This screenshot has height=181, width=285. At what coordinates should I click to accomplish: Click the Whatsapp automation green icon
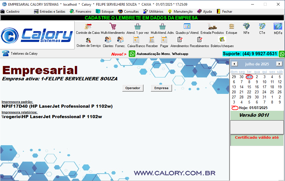132,54
